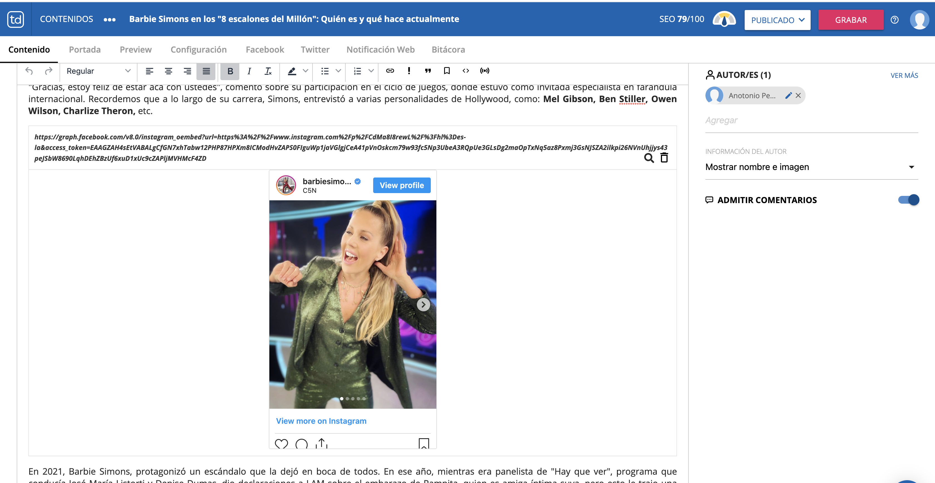This screenshot has width=935, height=483.
Task: Click the Agregar author input field
Action: coord(811,120)
